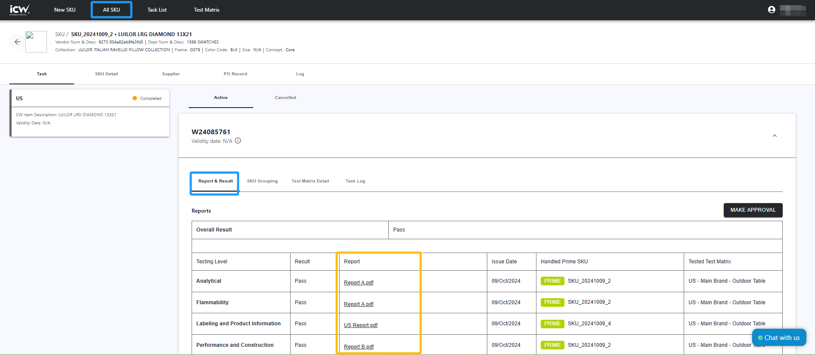
Task: Open the PO Record tab
Action: point(235,74)
